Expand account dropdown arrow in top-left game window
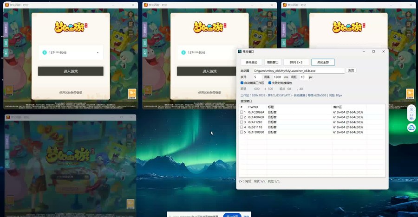 tap(98, 52)
